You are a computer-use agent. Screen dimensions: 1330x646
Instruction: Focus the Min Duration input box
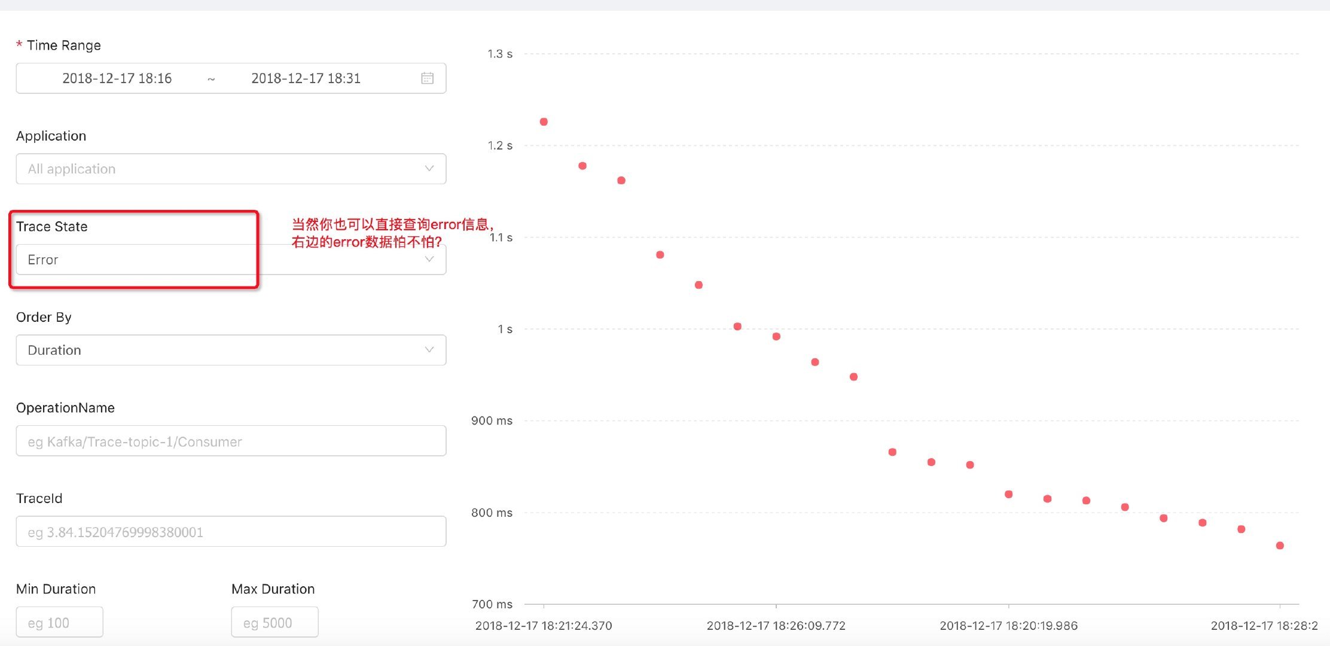click(59, 623)
